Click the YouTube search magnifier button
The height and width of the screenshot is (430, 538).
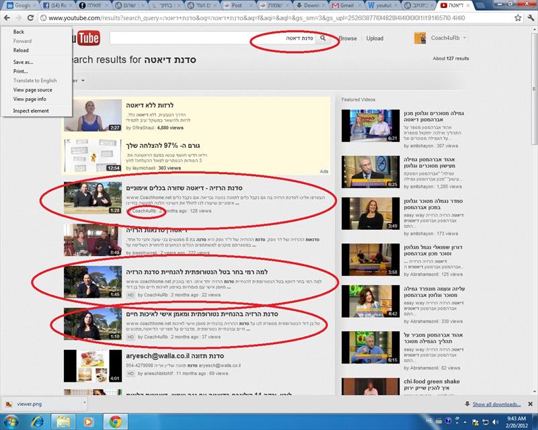pos(323,38)
